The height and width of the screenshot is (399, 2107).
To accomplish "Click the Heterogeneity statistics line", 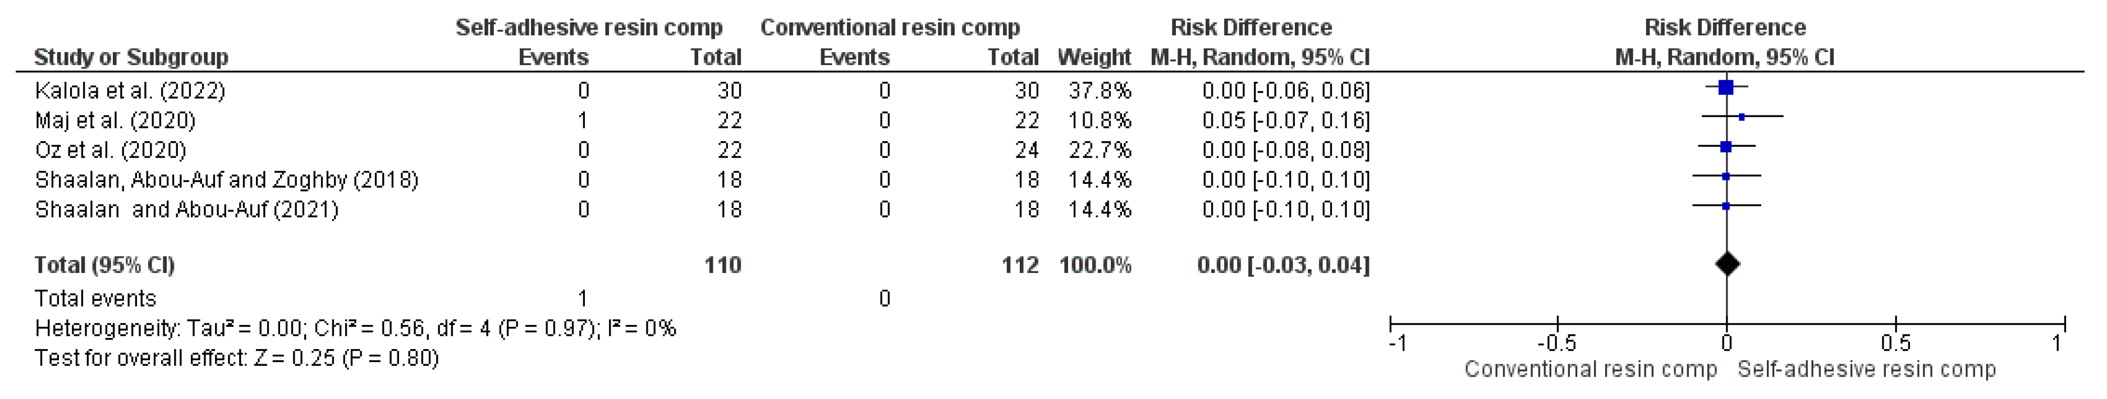I will click(x=355, y=328).
